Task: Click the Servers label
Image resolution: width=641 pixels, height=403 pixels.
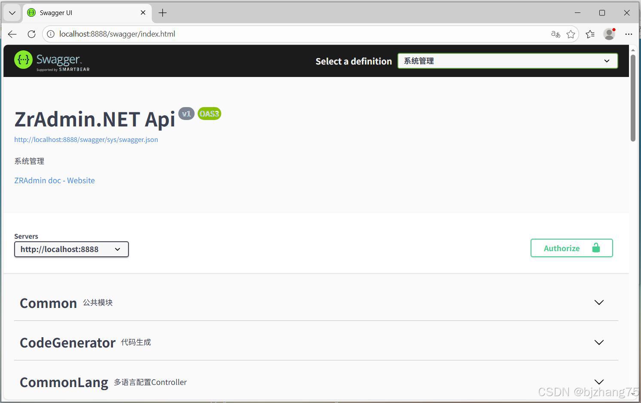Action: point(26,236)
